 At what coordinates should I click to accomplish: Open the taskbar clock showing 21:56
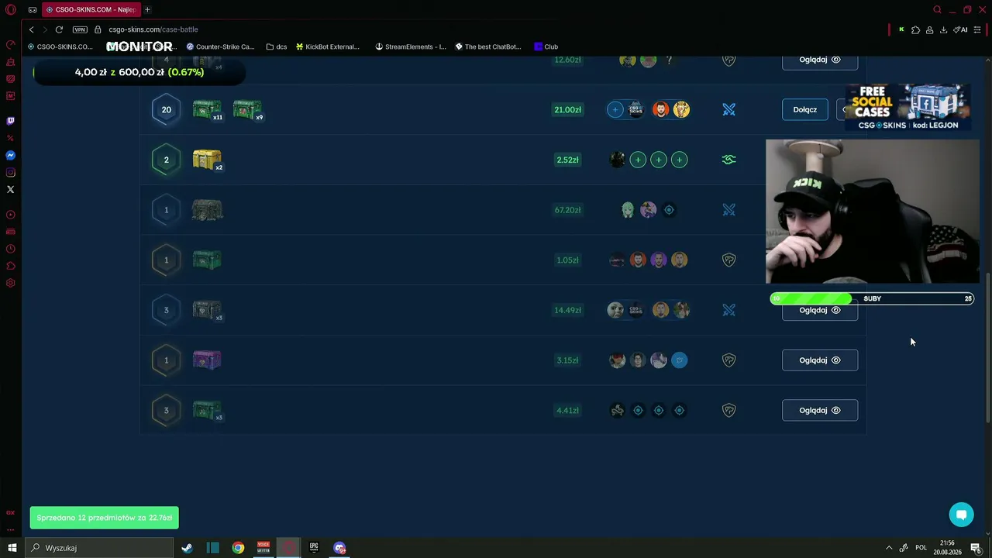click(947, 548)
